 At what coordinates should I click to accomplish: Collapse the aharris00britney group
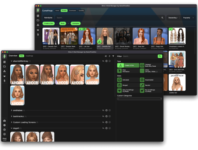(x=11, y=61)
